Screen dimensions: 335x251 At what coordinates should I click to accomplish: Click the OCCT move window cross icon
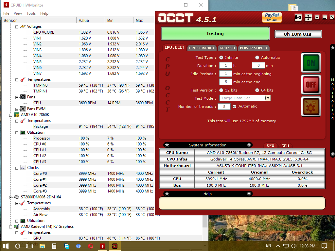pyautogui.click(x=308, y=17)
